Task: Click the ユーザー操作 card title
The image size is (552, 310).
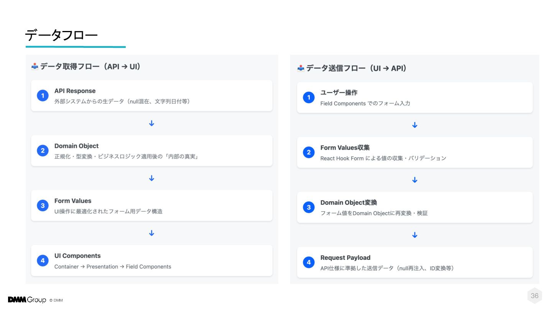Action: [339, 93]
